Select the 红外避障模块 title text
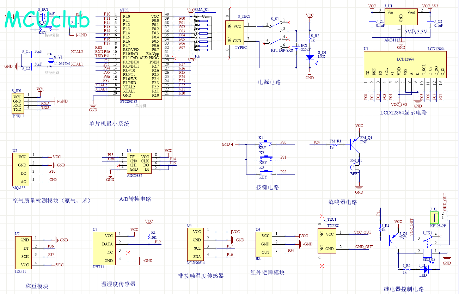 [x=268, y=272]
